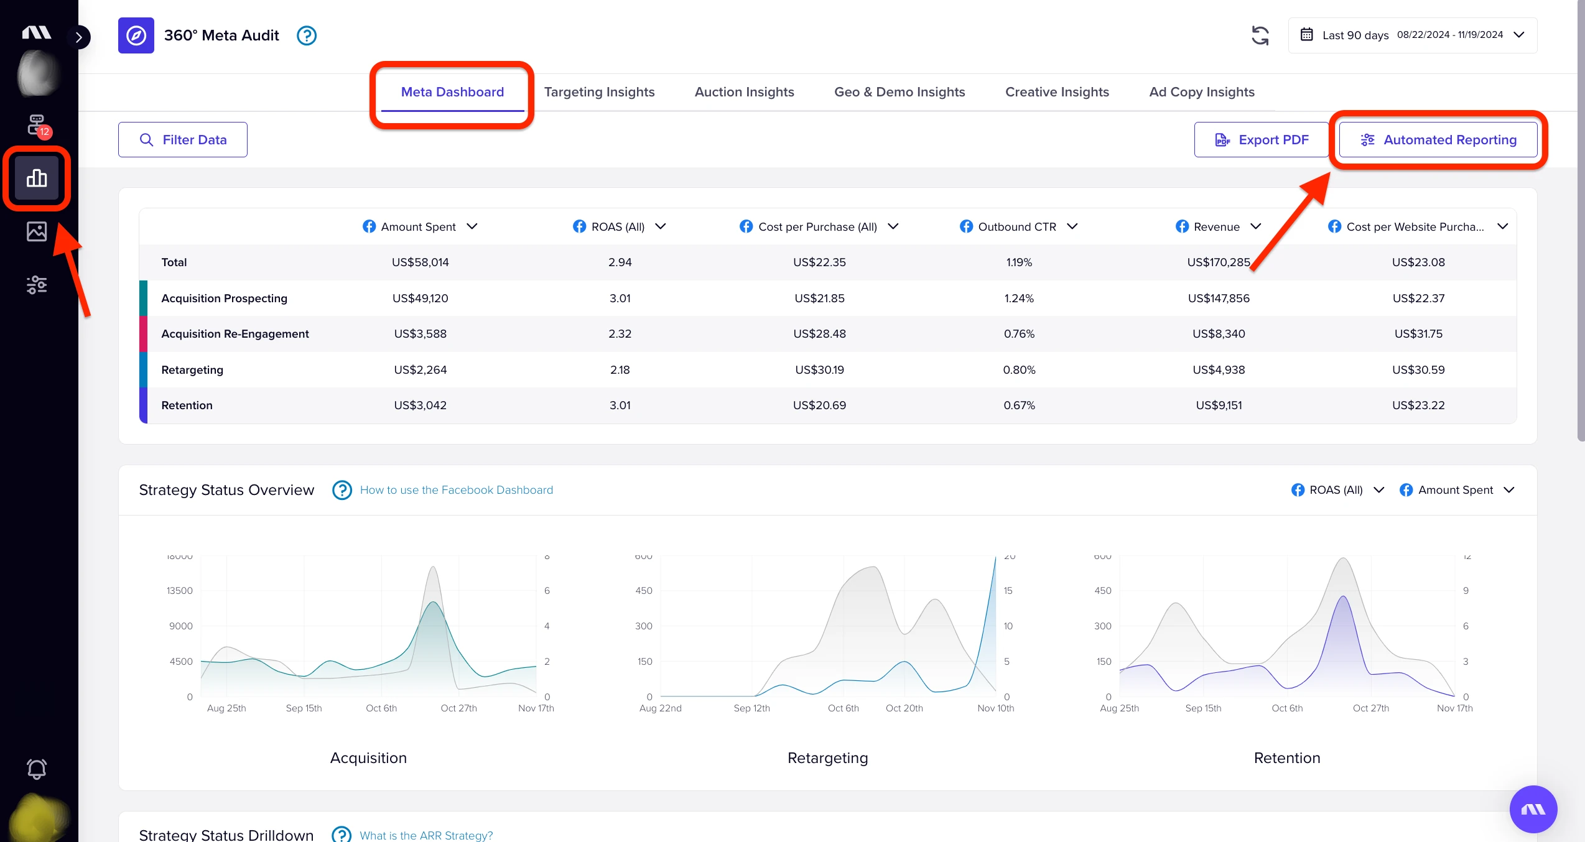Click help icon beside Strategy Status Drilldown
Screen dimensions: 1585x842
click(x=342, y=835)
